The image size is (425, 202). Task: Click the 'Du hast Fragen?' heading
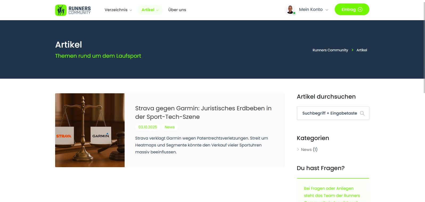(321, 168)
